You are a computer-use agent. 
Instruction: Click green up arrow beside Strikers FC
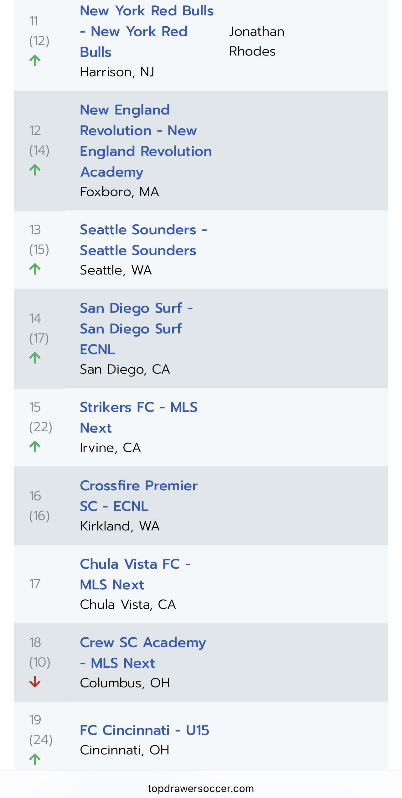pyautogui.click(x=35, y=446)
